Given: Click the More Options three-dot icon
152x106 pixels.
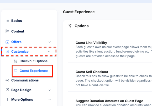Looking at the screenshot, I should click(7, 99).
